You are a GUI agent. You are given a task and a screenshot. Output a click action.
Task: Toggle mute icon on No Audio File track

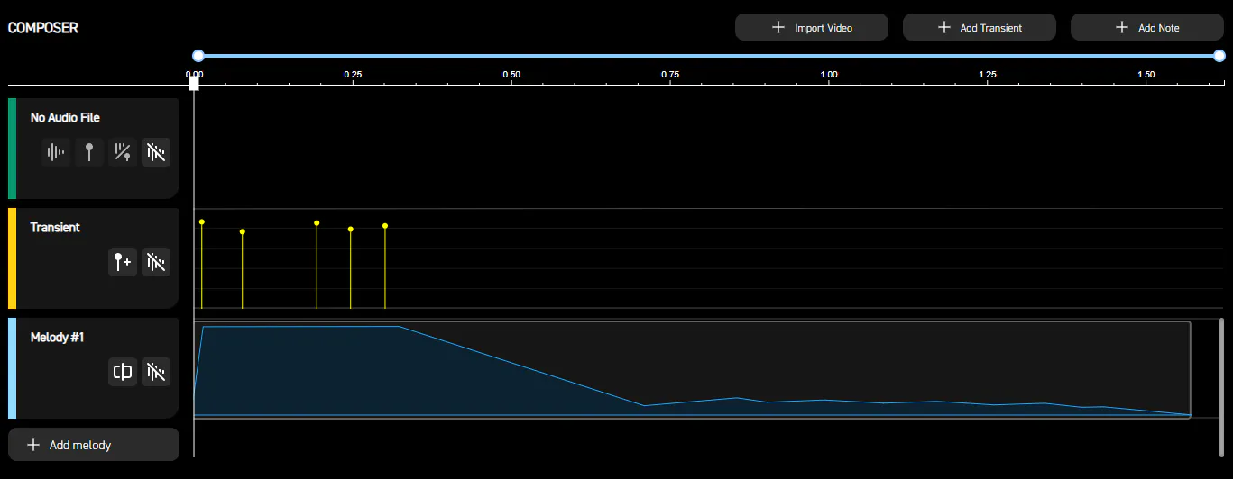pyautogui.click(x=156, y=152)
